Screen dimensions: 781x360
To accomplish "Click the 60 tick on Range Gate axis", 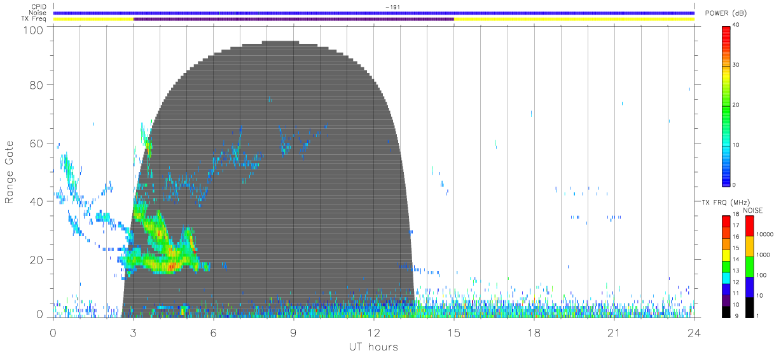I will click(38, 143).
